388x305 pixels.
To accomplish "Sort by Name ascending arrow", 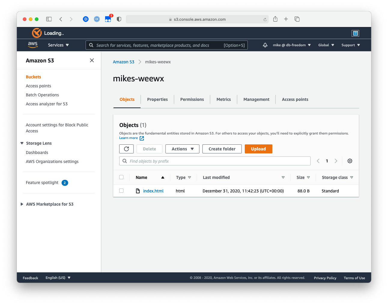I will point(163,177).
